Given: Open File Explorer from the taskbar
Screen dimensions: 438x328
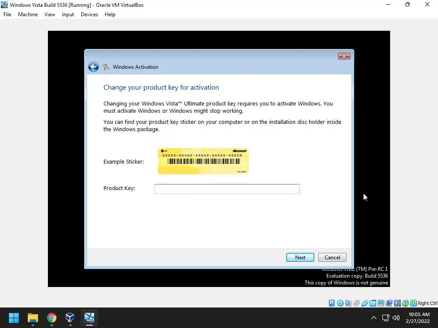Looking at the screenshot, I should pos(33,318).
